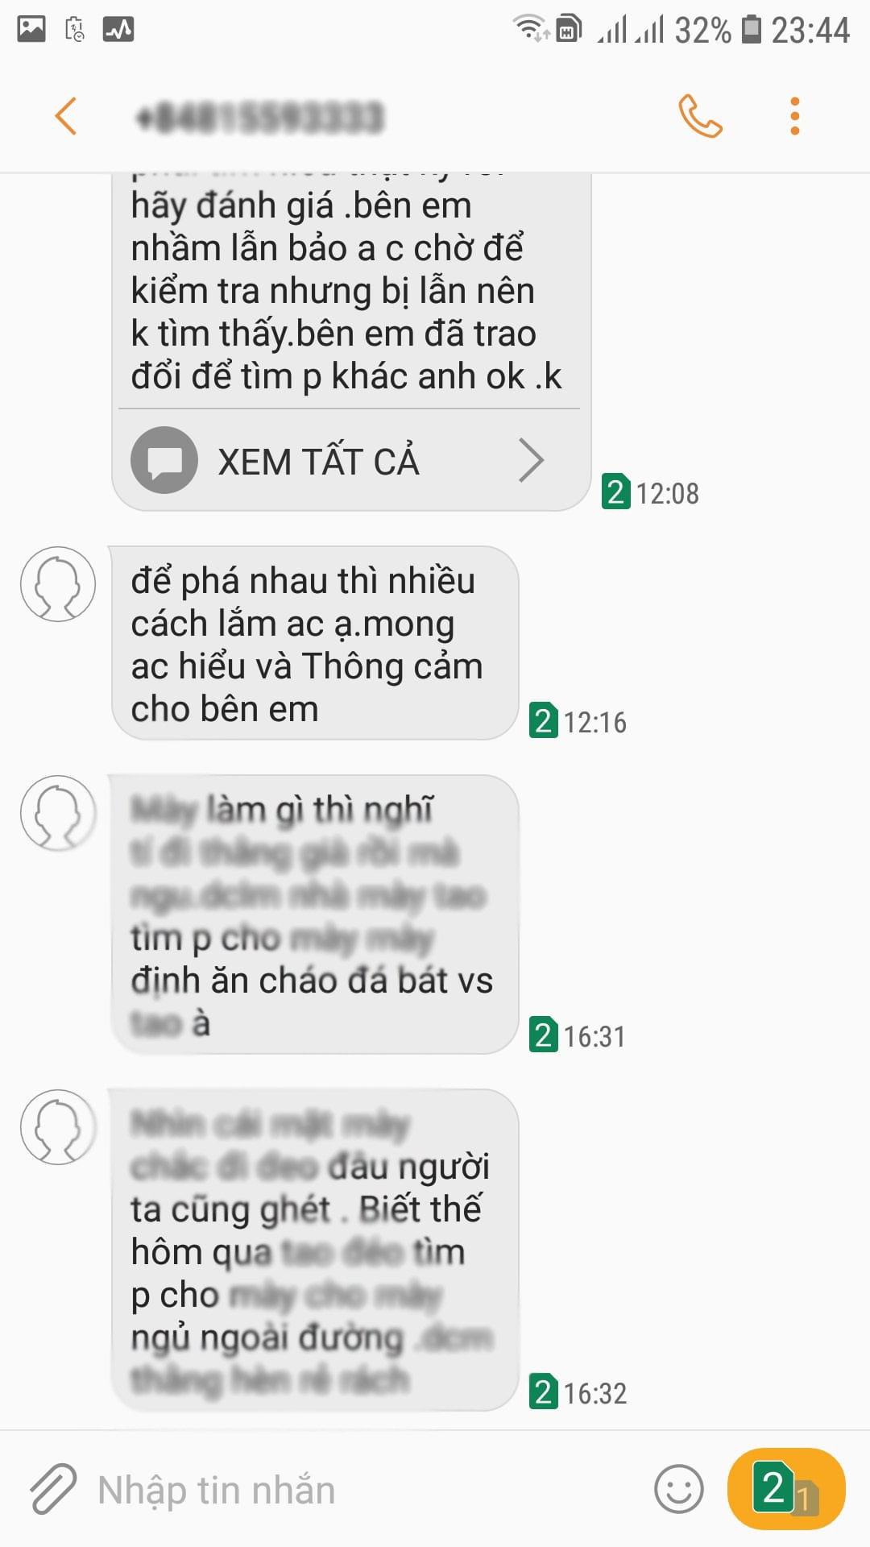Select the message sent at 12:16
870x1547 pixels.
315,643
